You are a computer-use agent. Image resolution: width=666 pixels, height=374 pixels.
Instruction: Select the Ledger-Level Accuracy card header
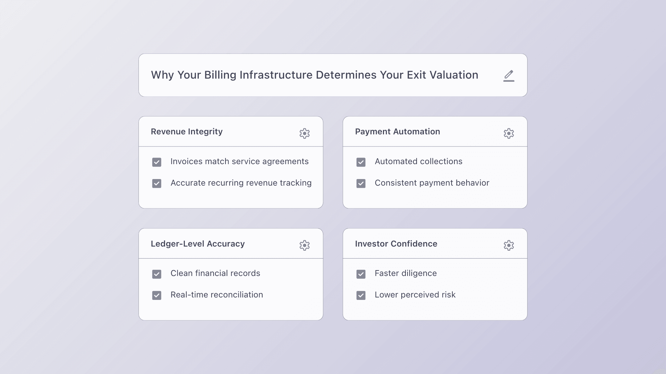tap(197, 244)
